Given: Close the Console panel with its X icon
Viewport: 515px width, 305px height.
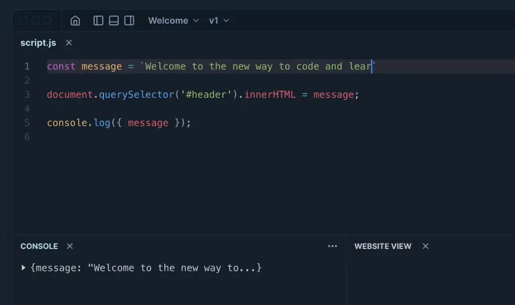Looking at the screenshot, I should coord(69,246).
